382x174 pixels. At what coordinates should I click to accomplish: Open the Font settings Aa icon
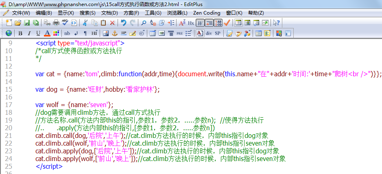pos(182,23)
